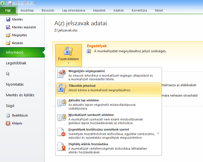Switch to the Kezdőlap tab
This screenshot has width=203, height=162.
27,10
